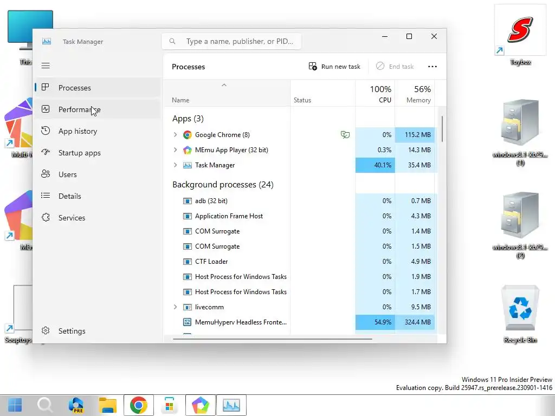Switch to the Processes page

(x=98, y=87)
